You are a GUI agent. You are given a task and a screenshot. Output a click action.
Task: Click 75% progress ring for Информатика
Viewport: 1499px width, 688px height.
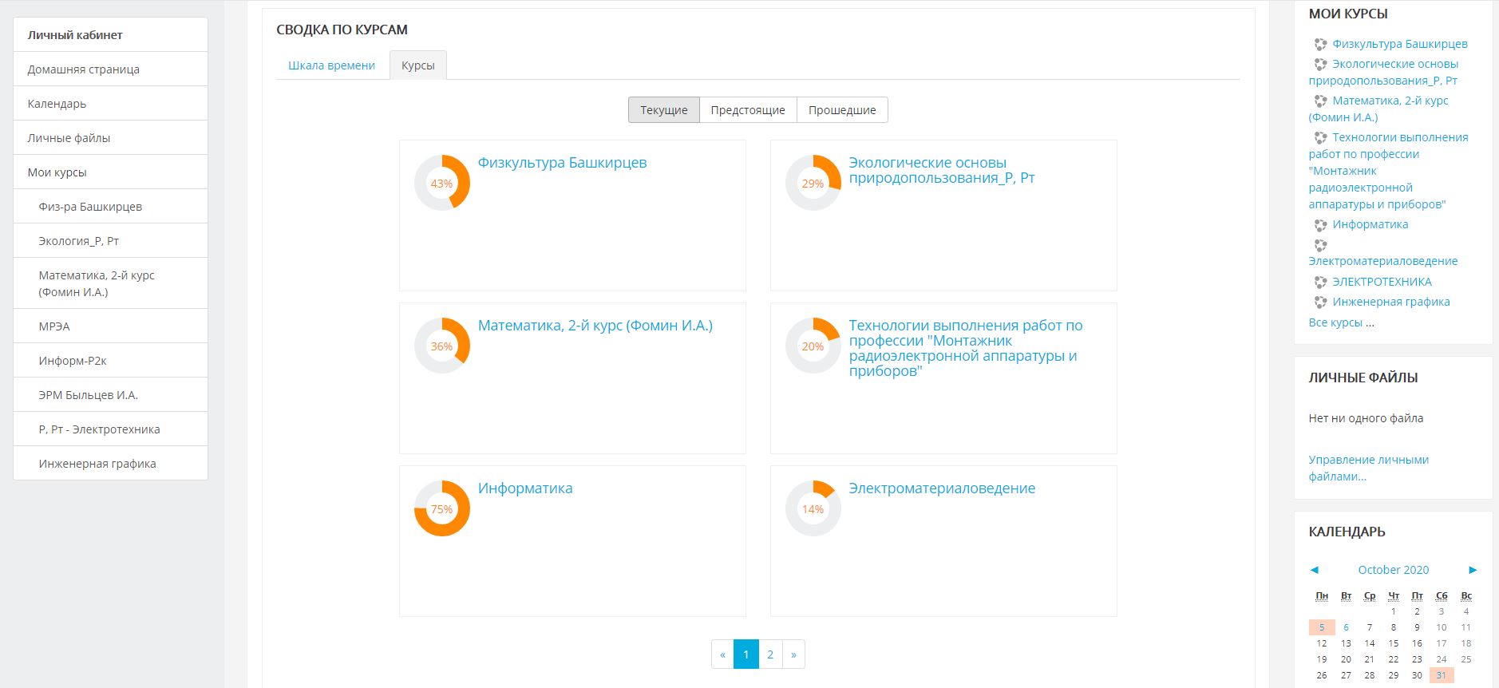click(442, 508)
